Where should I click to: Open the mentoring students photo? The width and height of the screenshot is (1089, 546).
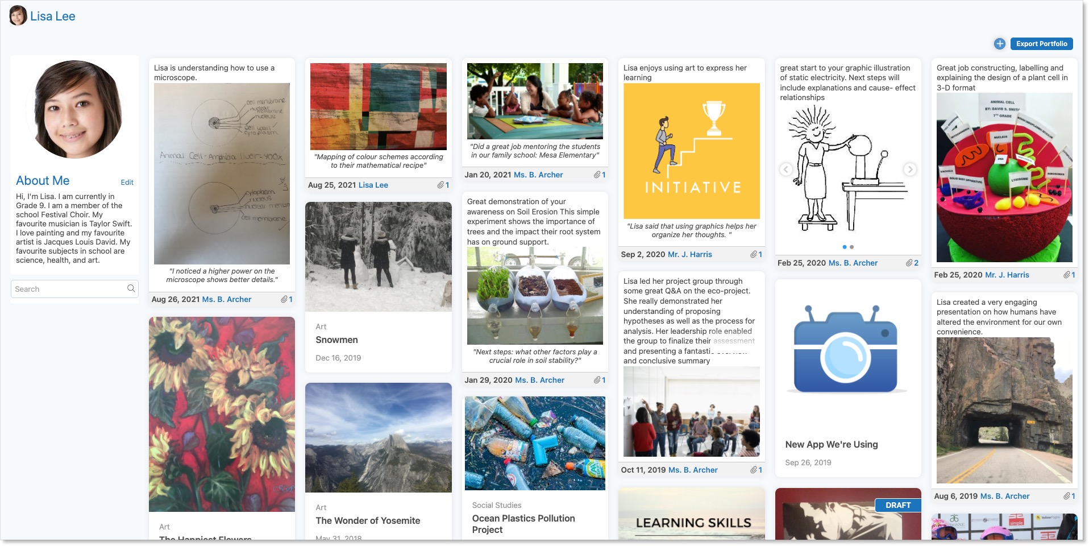click(535, 101)
